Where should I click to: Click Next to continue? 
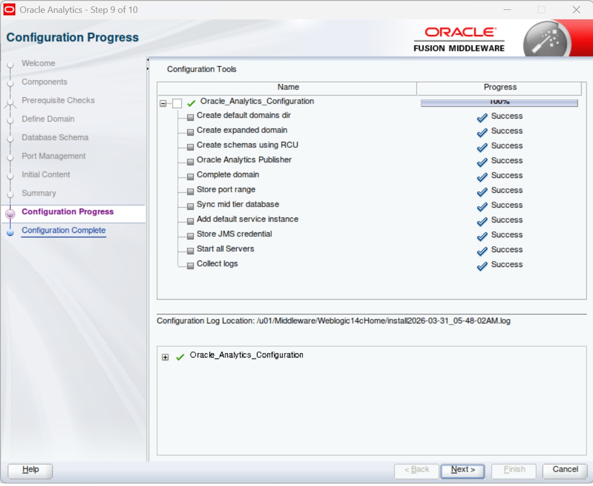coord(463,470)
